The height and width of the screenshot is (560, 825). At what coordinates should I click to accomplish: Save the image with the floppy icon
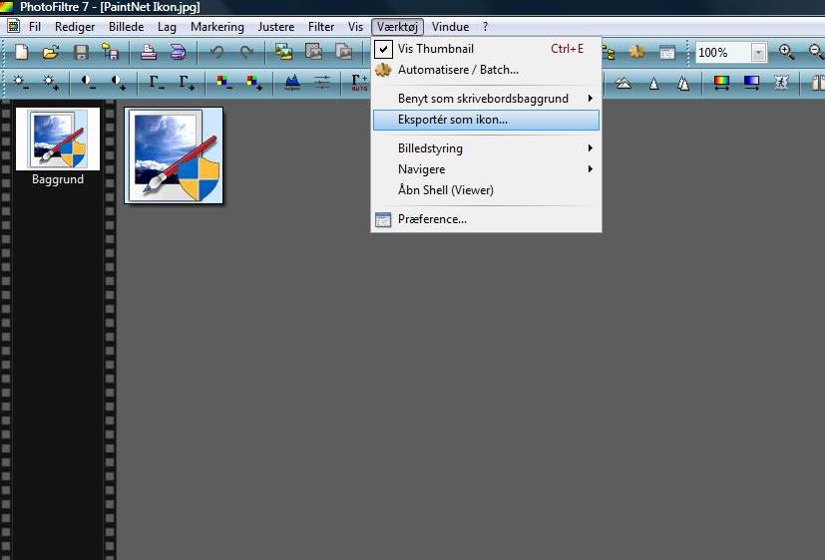[x=81, y=52]
